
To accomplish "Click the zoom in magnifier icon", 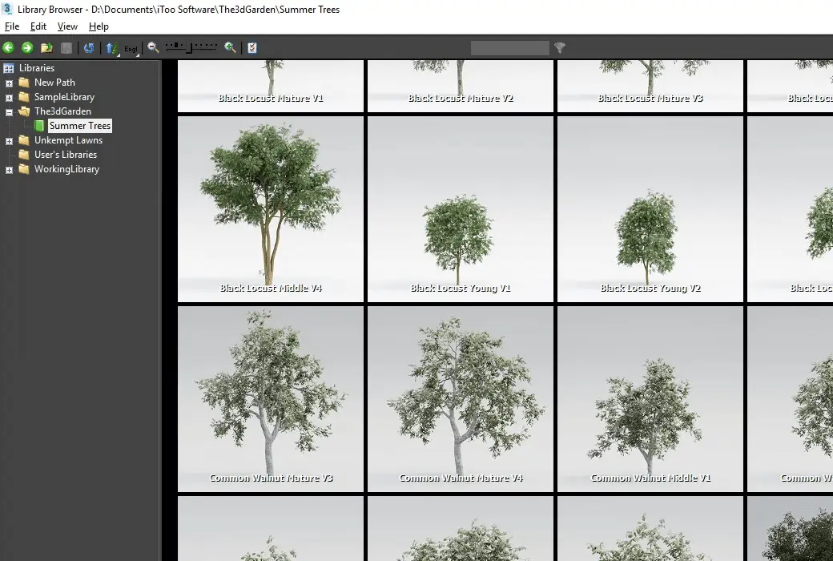I will pos(230,47).
